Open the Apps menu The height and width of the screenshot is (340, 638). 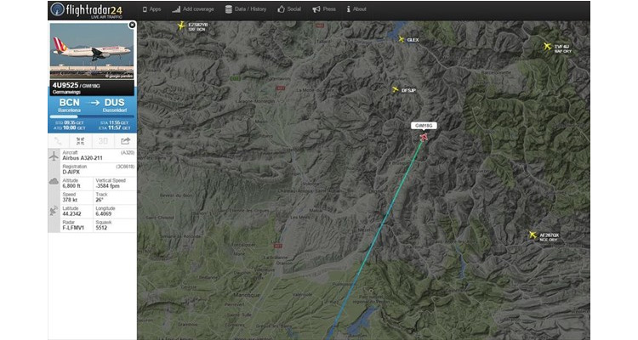tap(151, 9)
